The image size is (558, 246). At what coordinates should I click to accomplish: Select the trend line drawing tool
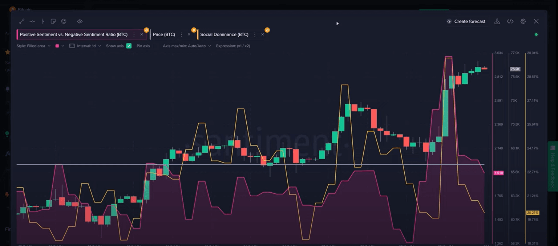(22, 21)
